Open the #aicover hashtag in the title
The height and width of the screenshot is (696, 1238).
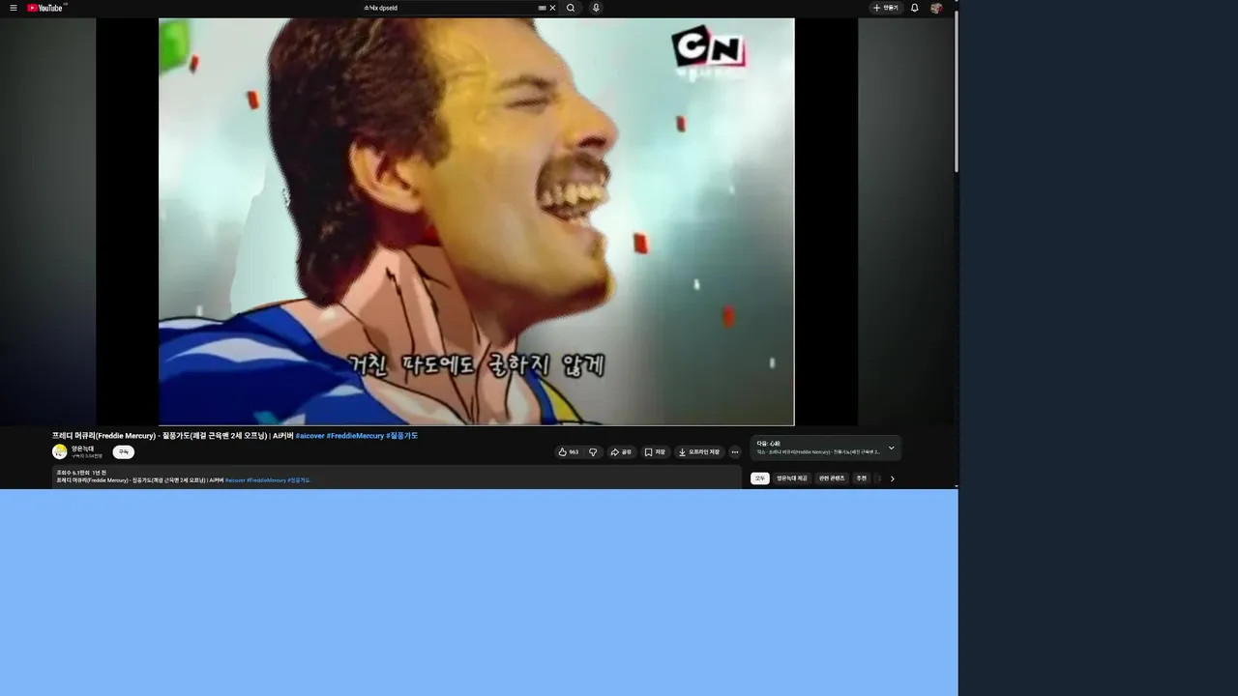pyautogui.click(x=309, y=436)
